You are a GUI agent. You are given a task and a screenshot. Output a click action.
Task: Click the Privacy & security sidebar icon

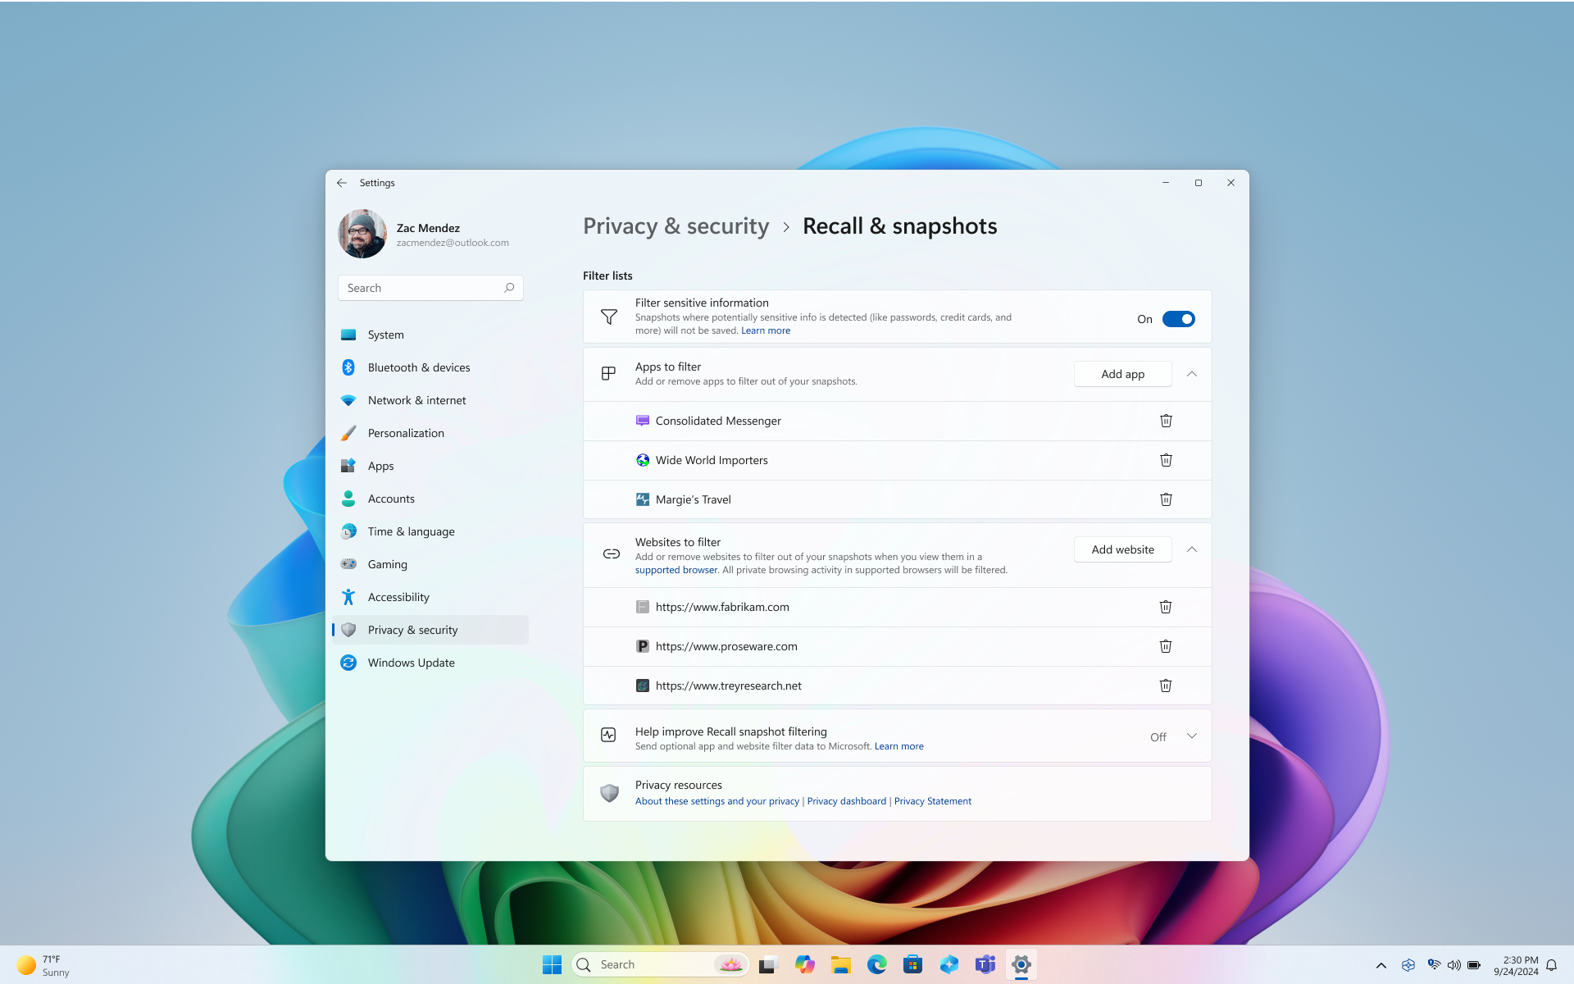[348, 629]
